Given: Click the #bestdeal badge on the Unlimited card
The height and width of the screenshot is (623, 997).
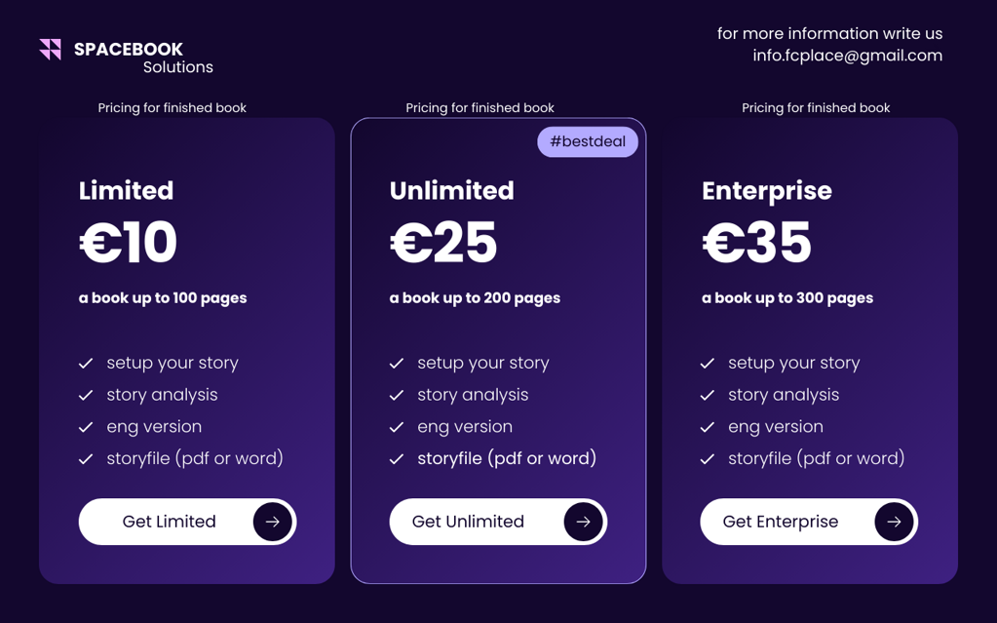Looking at the screenshot, I should pyautogui.click(x=588, y=141).
